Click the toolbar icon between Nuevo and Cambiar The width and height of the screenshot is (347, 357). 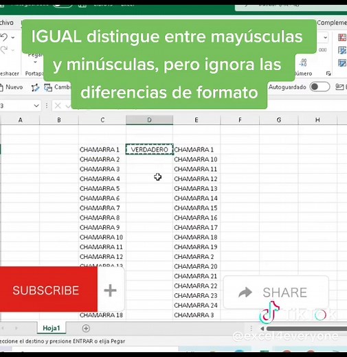click(35, 88)
